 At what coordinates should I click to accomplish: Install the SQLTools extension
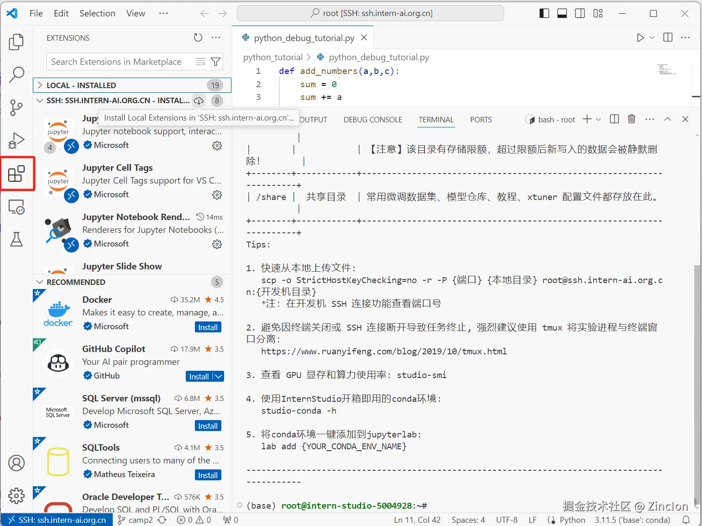click(208, 475)
